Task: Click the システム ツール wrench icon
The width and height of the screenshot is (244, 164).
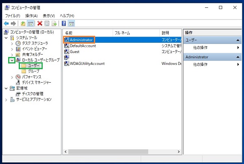Action: point(12,38)
